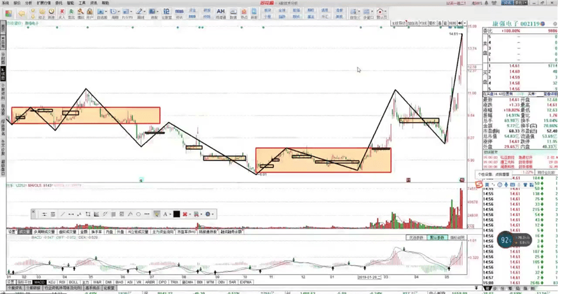Click the red X delete drawing icon
Image resolution: width=561 pixels, height=294 pixels.
click(x=186, y=214)
